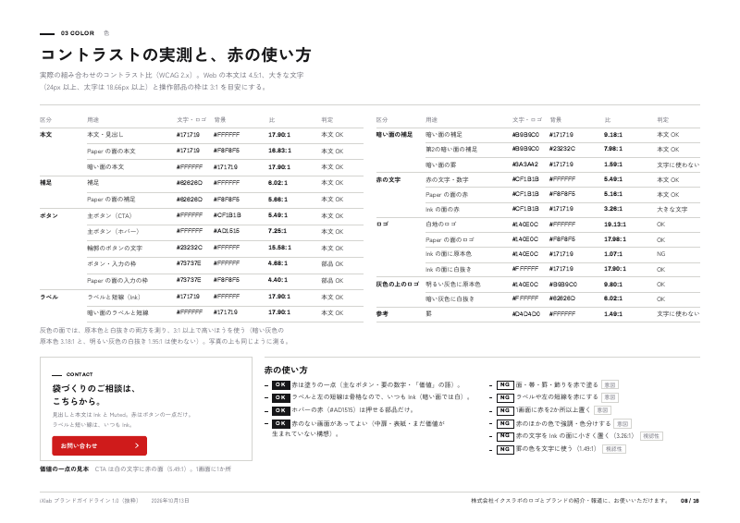The height and width of the screenshot is (523, 740).
Task: Click the 17.98:1 ratio value
Action: [x=615, y=239]
